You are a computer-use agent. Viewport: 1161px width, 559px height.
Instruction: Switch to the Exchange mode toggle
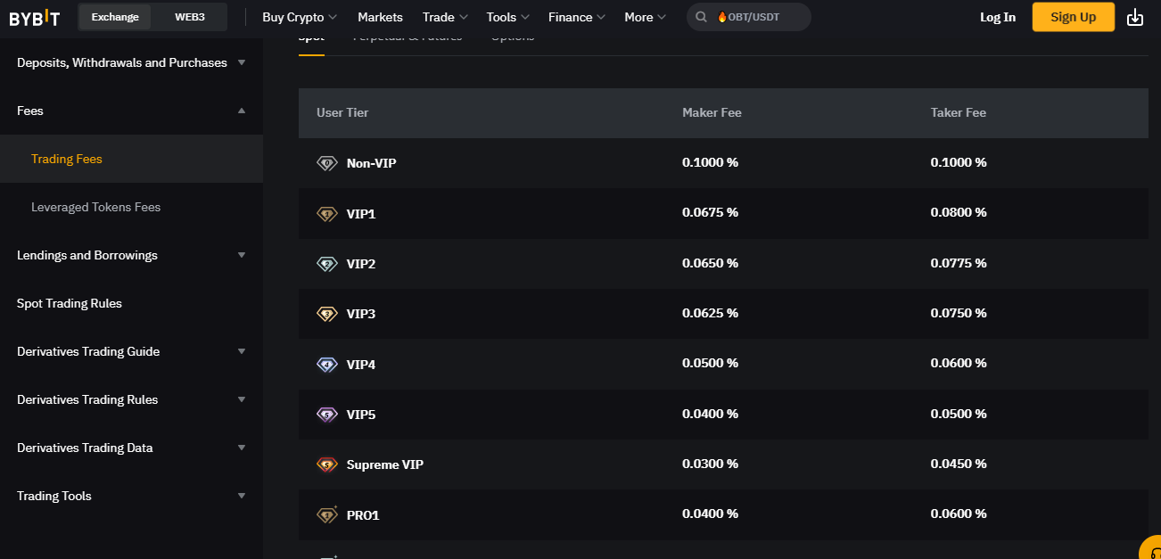(115, 17)
